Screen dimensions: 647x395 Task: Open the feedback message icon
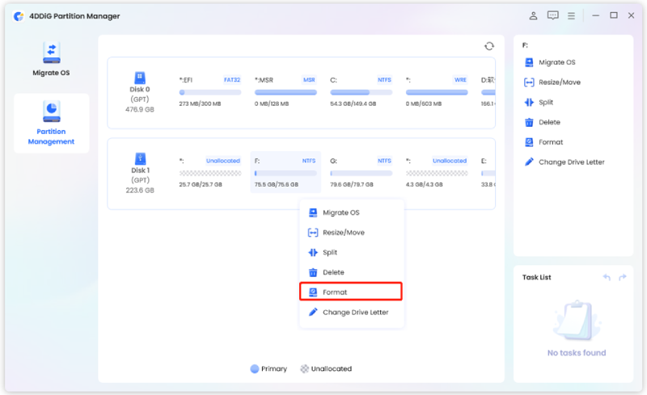click(552, 15)
